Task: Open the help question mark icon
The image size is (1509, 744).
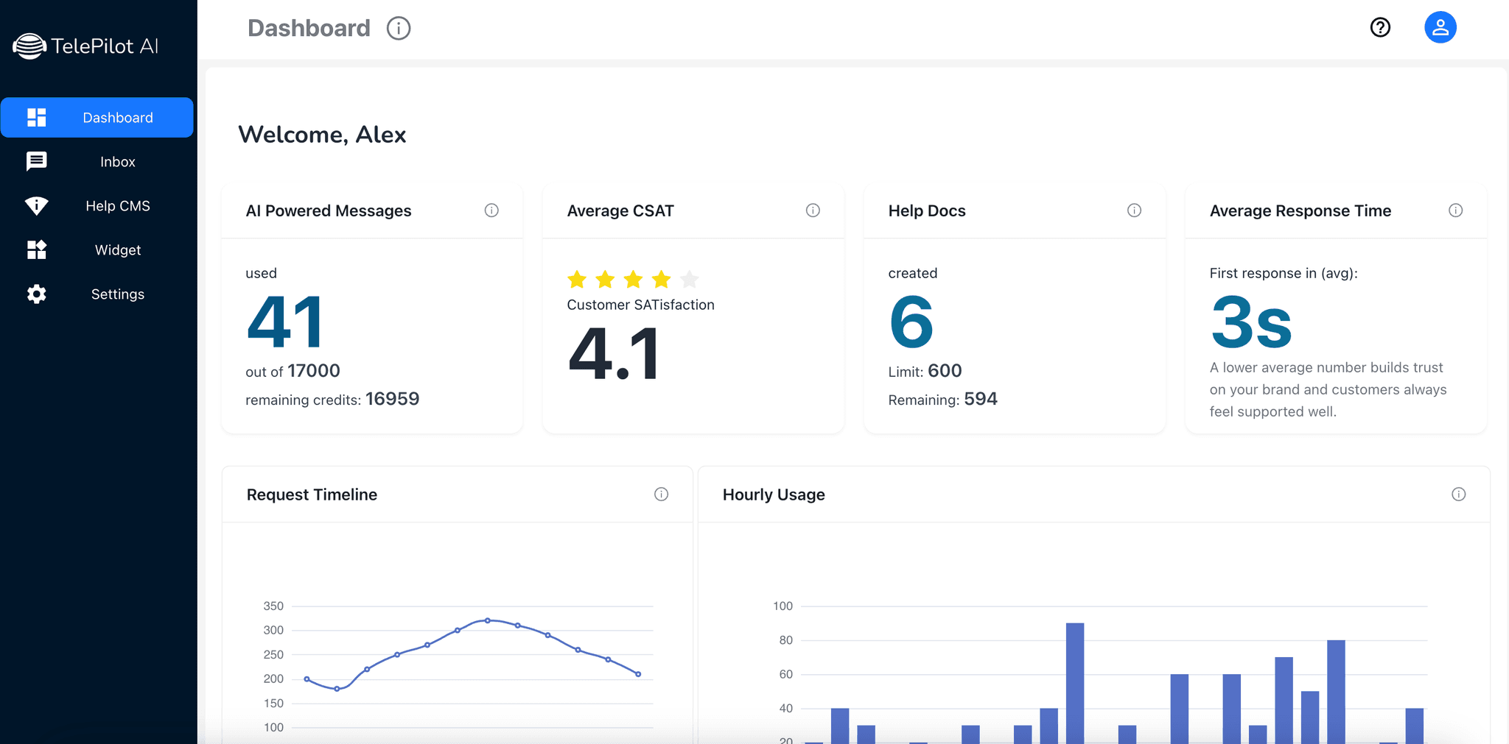Action: tap(1380, 28)
